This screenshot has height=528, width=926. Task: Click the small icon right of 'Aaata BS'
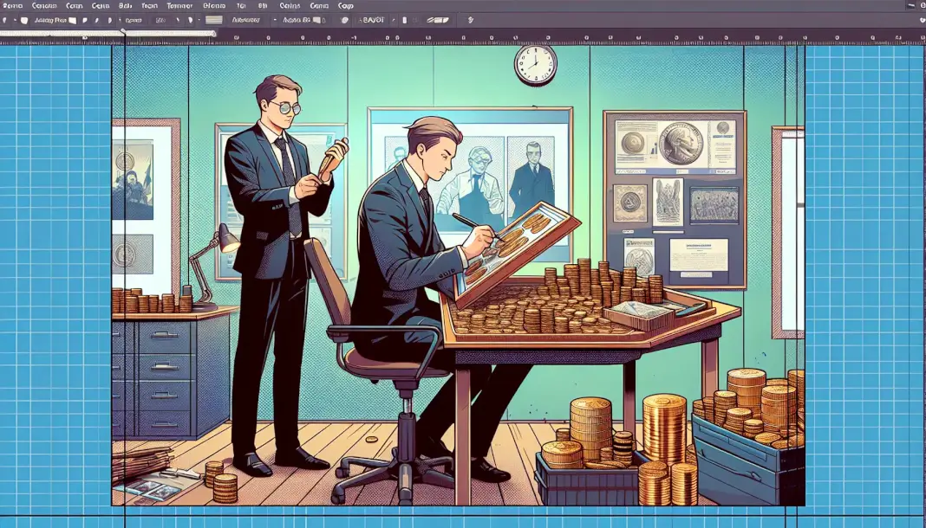click(x=316, y=20)
